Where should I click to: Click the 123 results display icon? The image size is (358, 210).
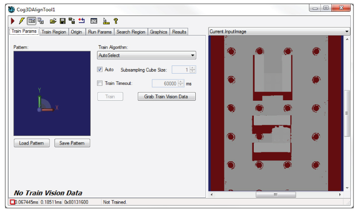tap(94, 21)
